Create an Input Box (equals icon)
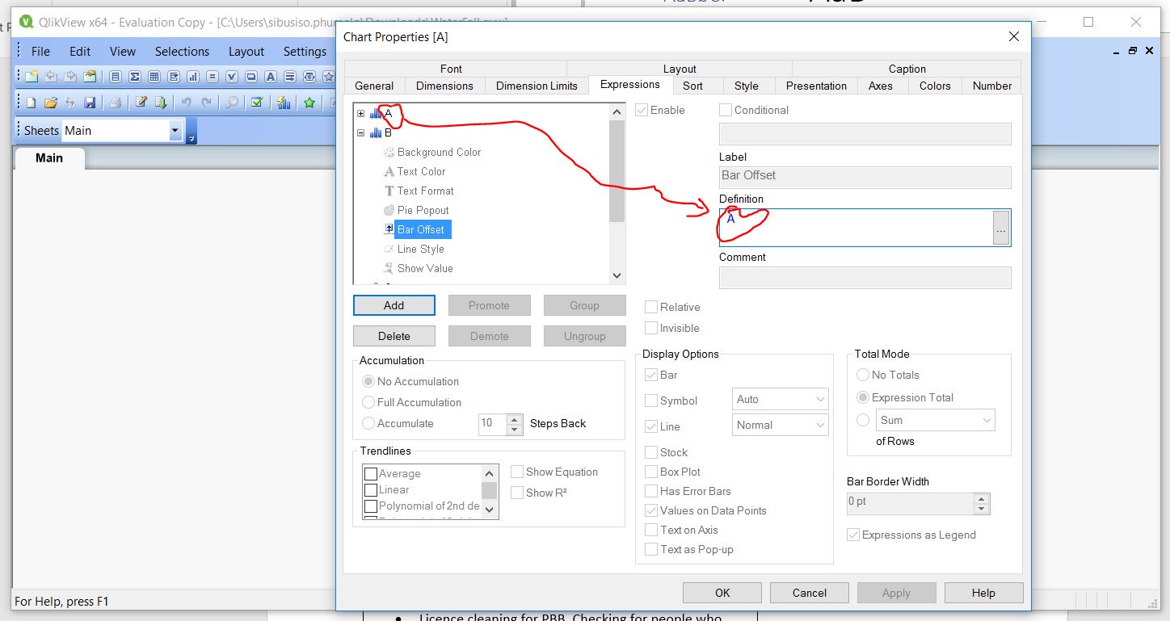The height and width of the screenshot is (621, 1170). point(213,77)
